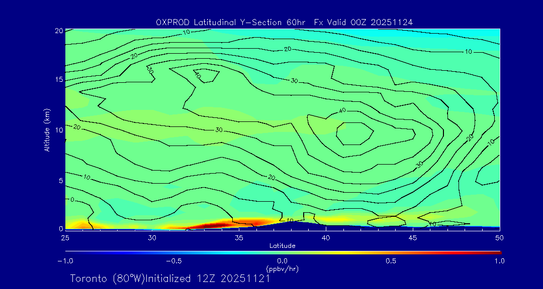Click the Latitude x-axis label
The image size is (543, 289).
coord(282,245)
